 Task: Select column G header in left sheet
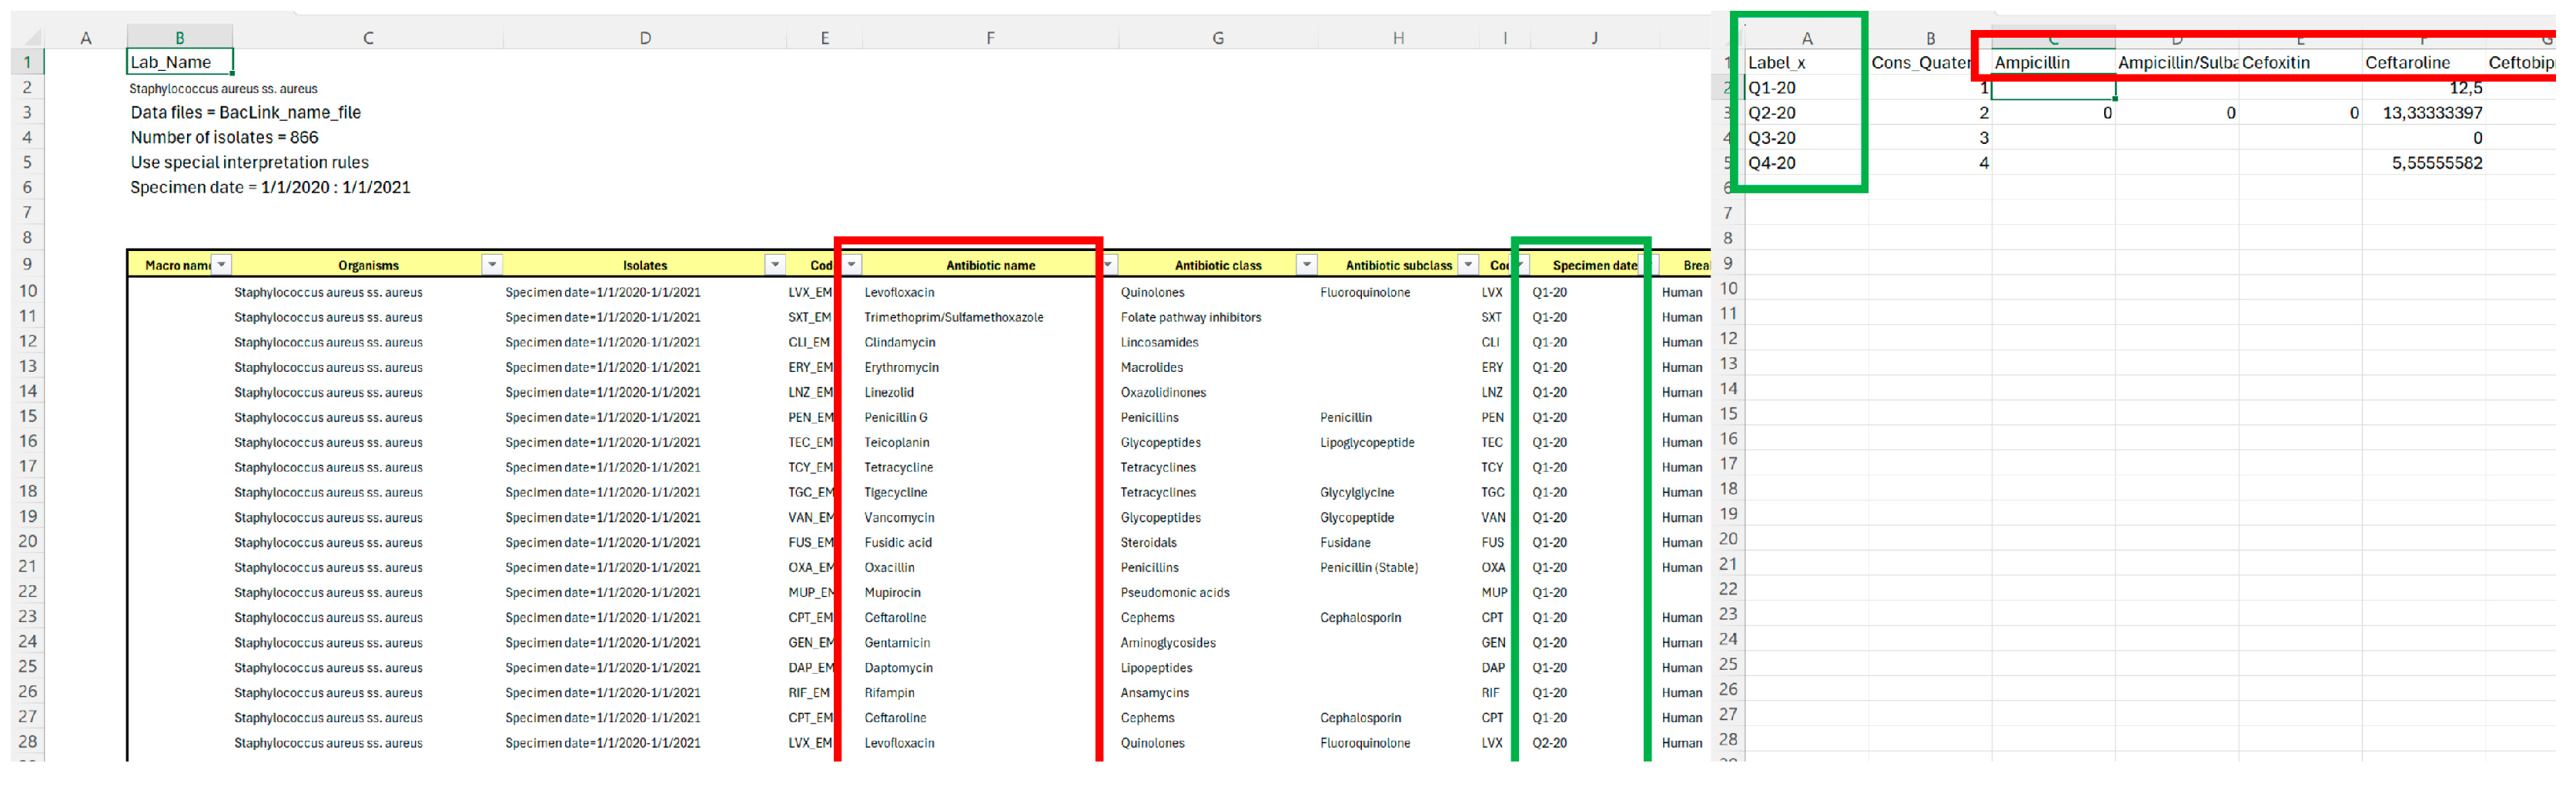pos(1217,38)
